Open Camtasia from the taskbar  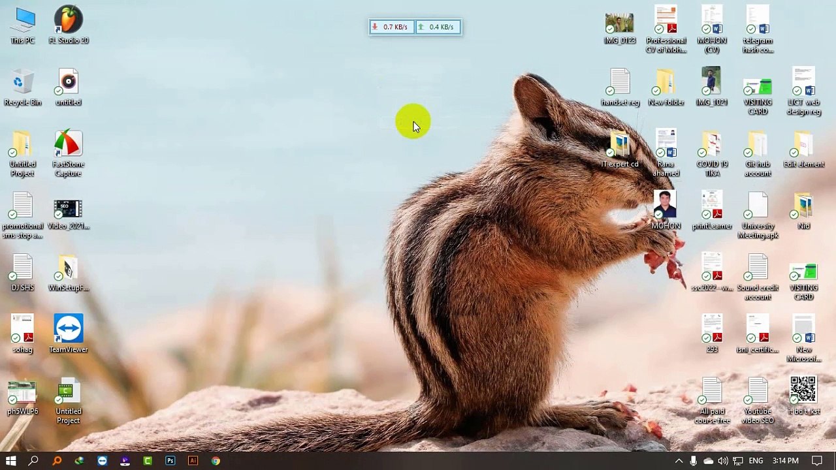[x=148, y=461]
